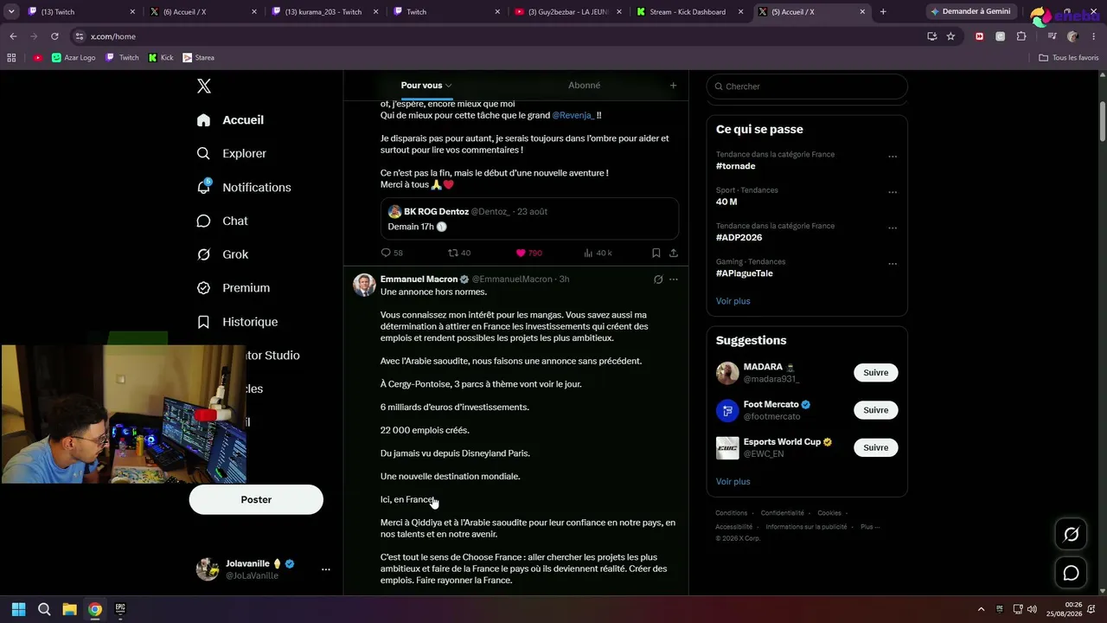Open Emmanuel Macron's profile avatar

(364, 285)
